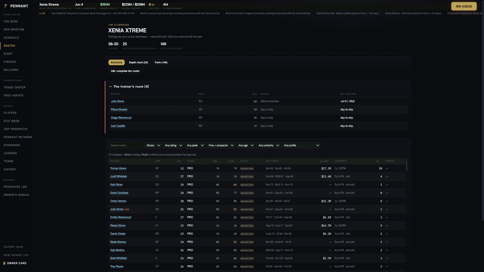Switch to Depth chart (25) view
The image size is (484, 272).
(138, 62)
